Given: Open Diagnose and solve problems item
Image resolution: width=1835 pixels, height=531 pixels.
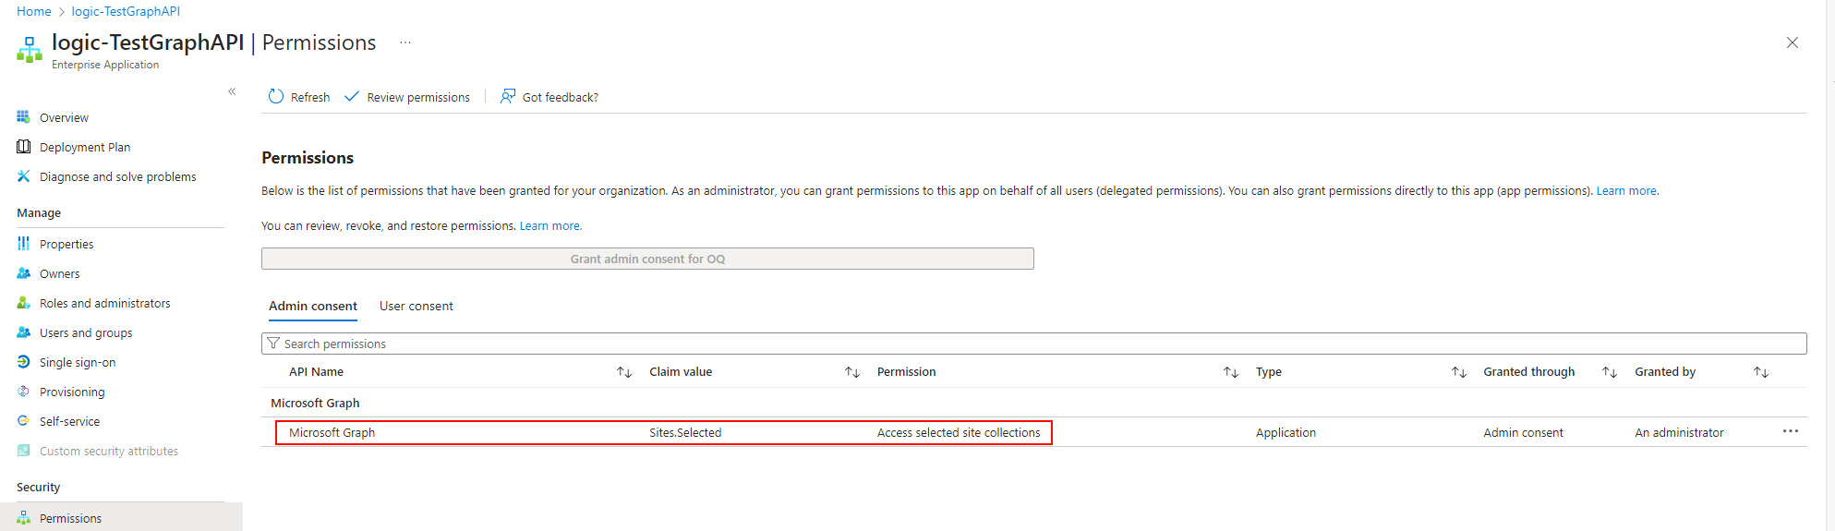Looking at the screenshot, I should coord(117,176).
